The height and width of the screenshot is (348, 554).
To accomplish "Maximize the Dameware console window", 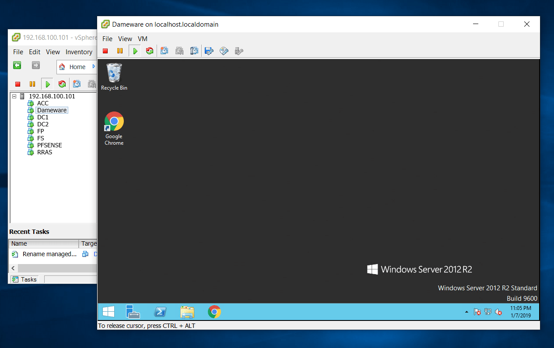I will point(501,24).
